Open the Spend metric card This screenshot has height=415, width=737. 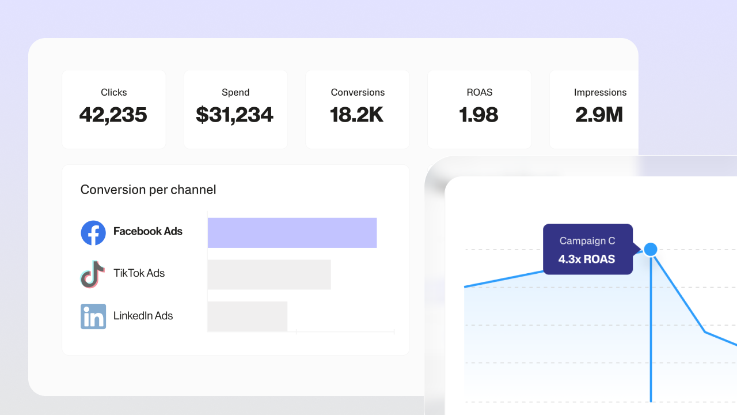click(x=235, y=110)
